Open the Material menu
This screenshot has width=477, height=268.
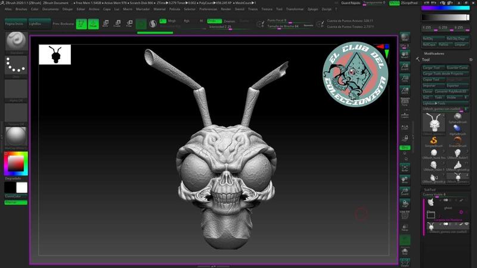pos(159,9)
